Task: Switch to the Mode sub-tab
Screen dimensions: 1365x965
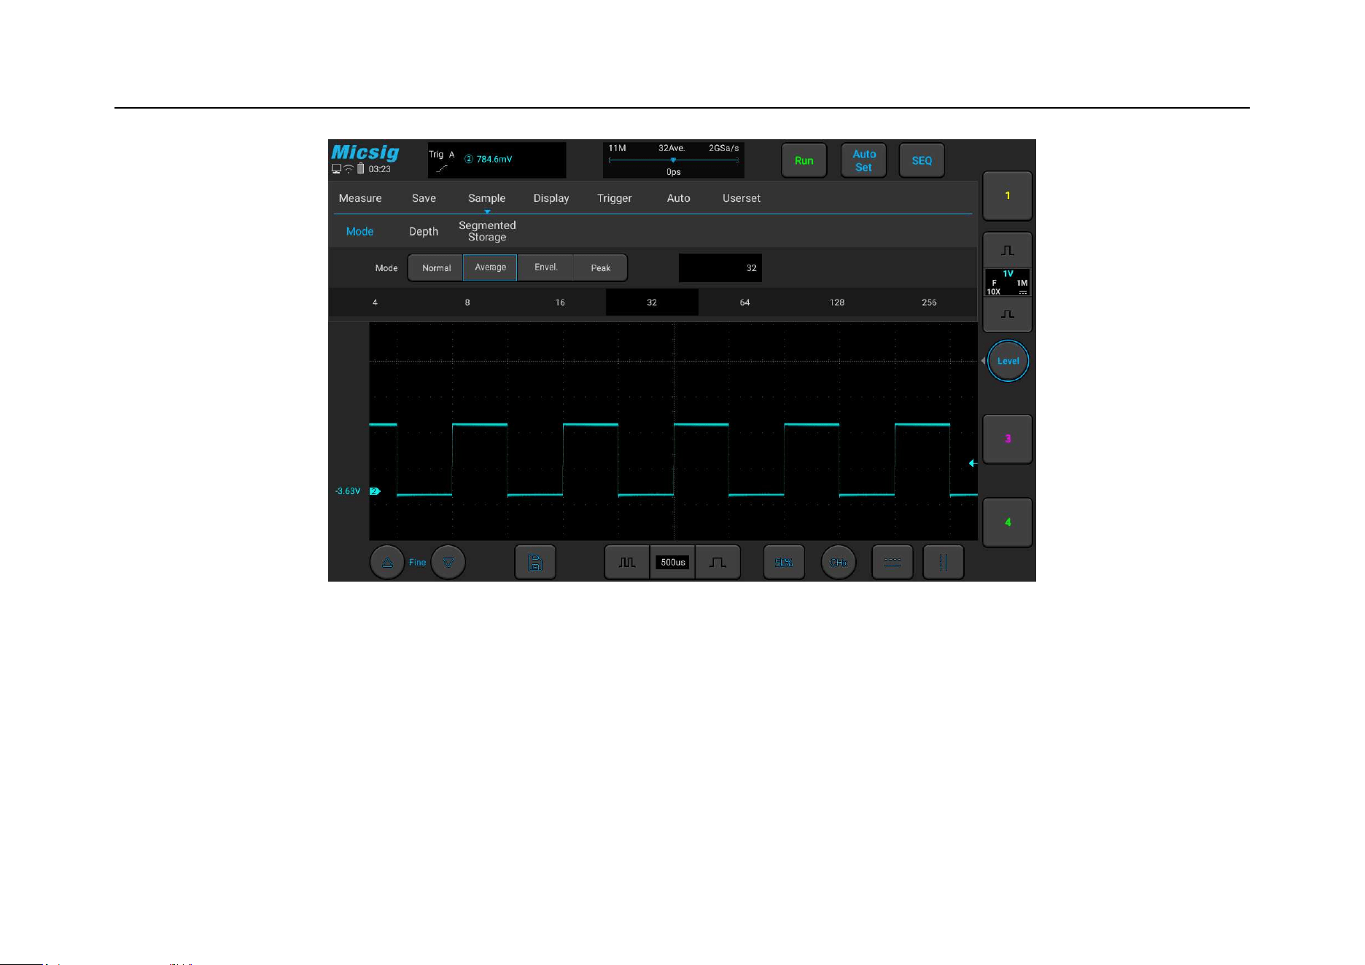Action: coord(359,231)
